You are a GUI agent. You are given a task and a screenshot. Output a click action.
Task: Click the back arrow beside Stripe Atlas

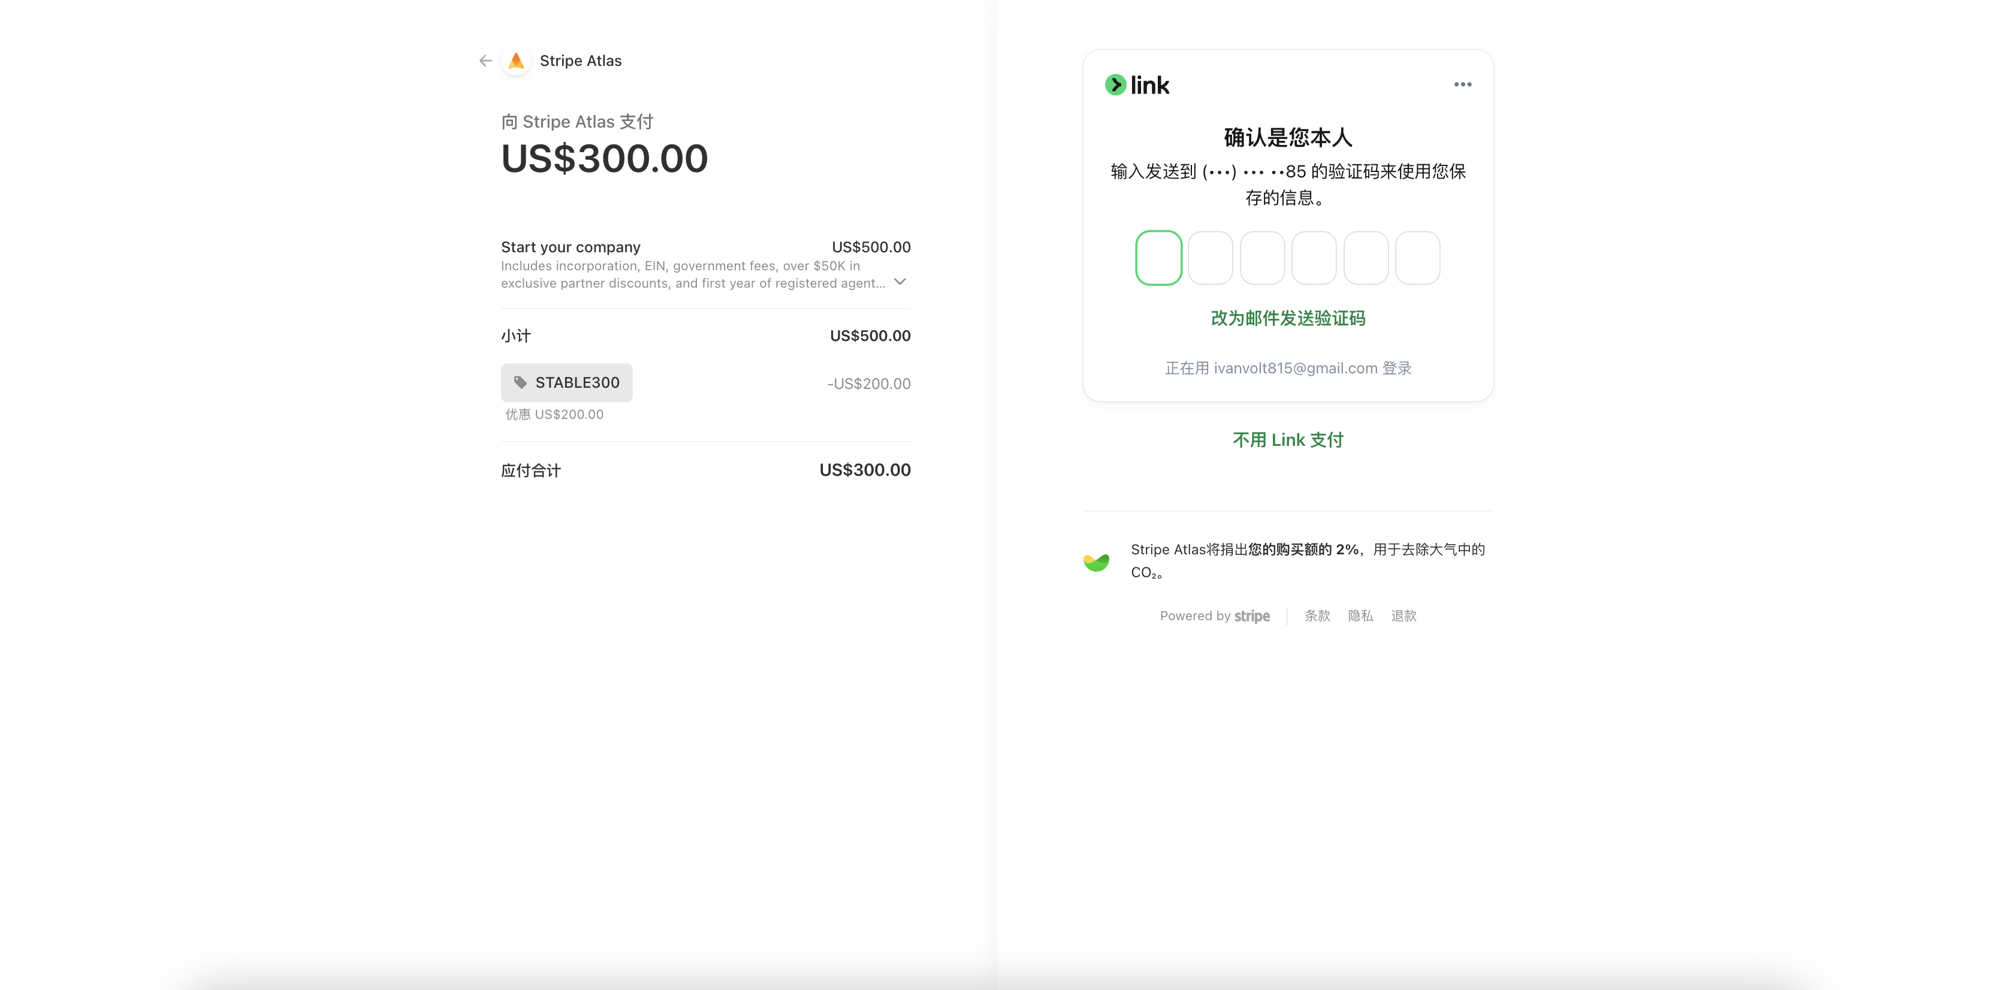[485, 61]
